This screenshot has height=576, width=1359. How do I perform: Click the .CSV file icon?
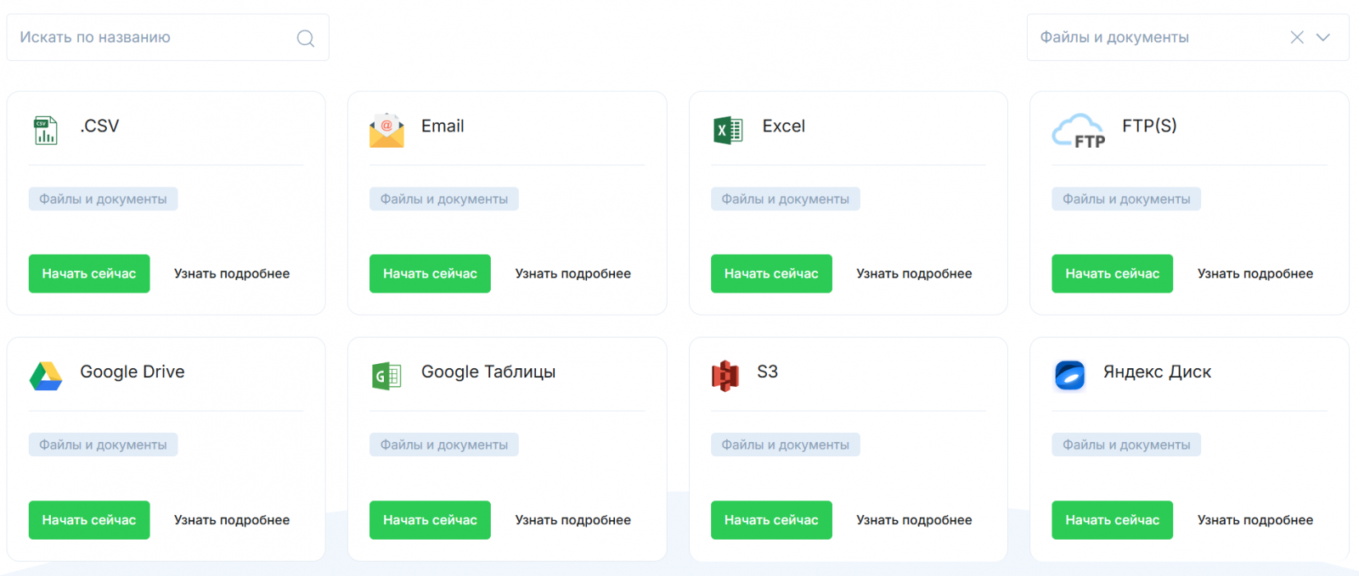point(46,131)
